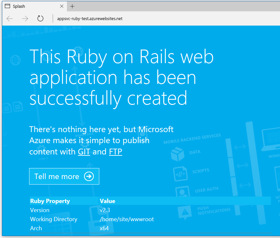Click the browser back arrow

(10, 18)
